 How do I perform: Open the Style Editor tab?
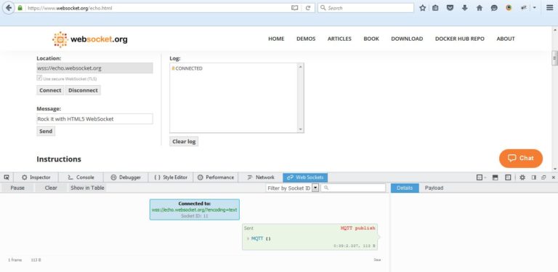(171, 177)
